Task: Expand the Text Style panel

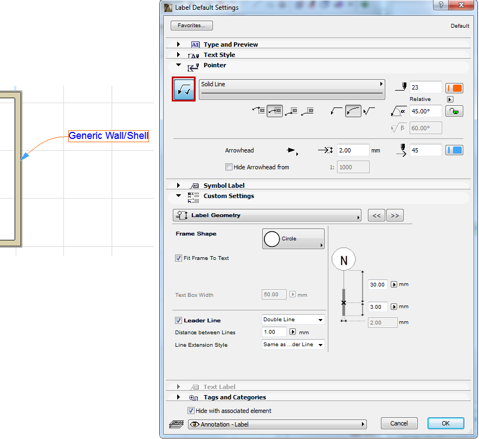Action: [x=178, y=55]
